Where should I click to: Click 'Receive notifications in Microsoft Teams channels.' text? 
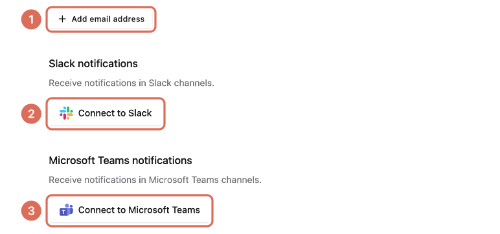point(155,180)
